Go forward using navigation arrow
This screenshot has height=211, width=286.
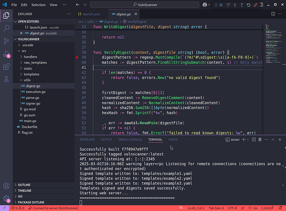[x=85, y=5]
